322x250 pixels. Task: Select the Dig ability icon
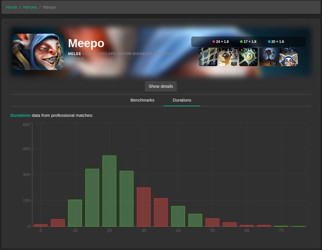point(268,57)
